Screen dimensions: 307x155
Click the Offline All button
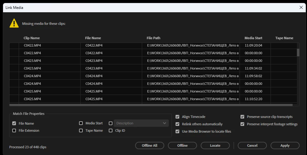150,146
